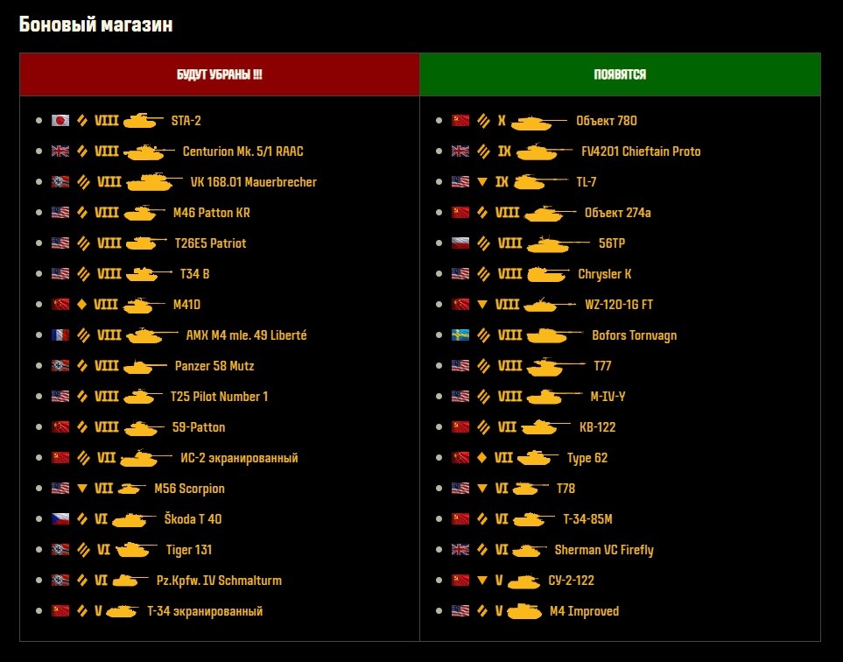Image resolution: width=843 pixels, height=662 pixels.
Task: Select the 'Т-34-85М' name
Action: point(587,519)
